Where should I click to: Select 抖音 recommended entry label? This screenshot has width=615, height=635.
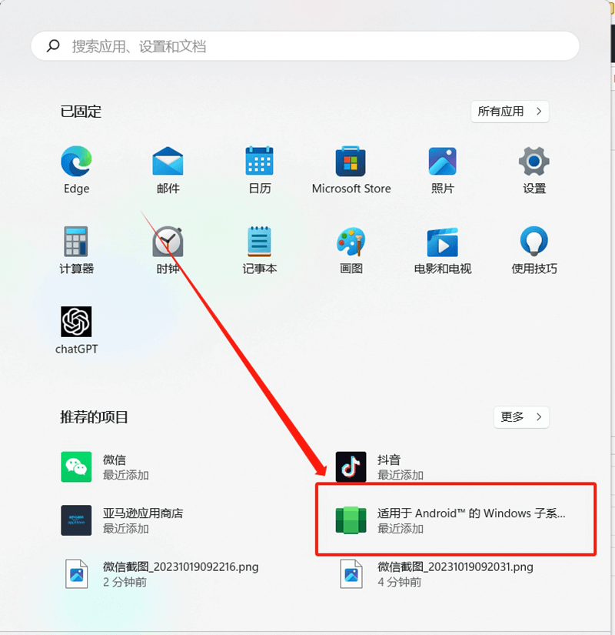tap(389, 460)
